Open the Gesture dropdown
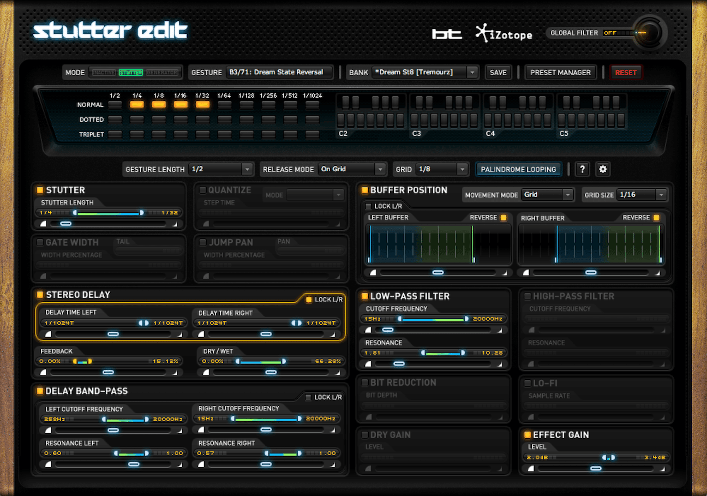Viewport: 707px width, 496px height. point(279,72)
